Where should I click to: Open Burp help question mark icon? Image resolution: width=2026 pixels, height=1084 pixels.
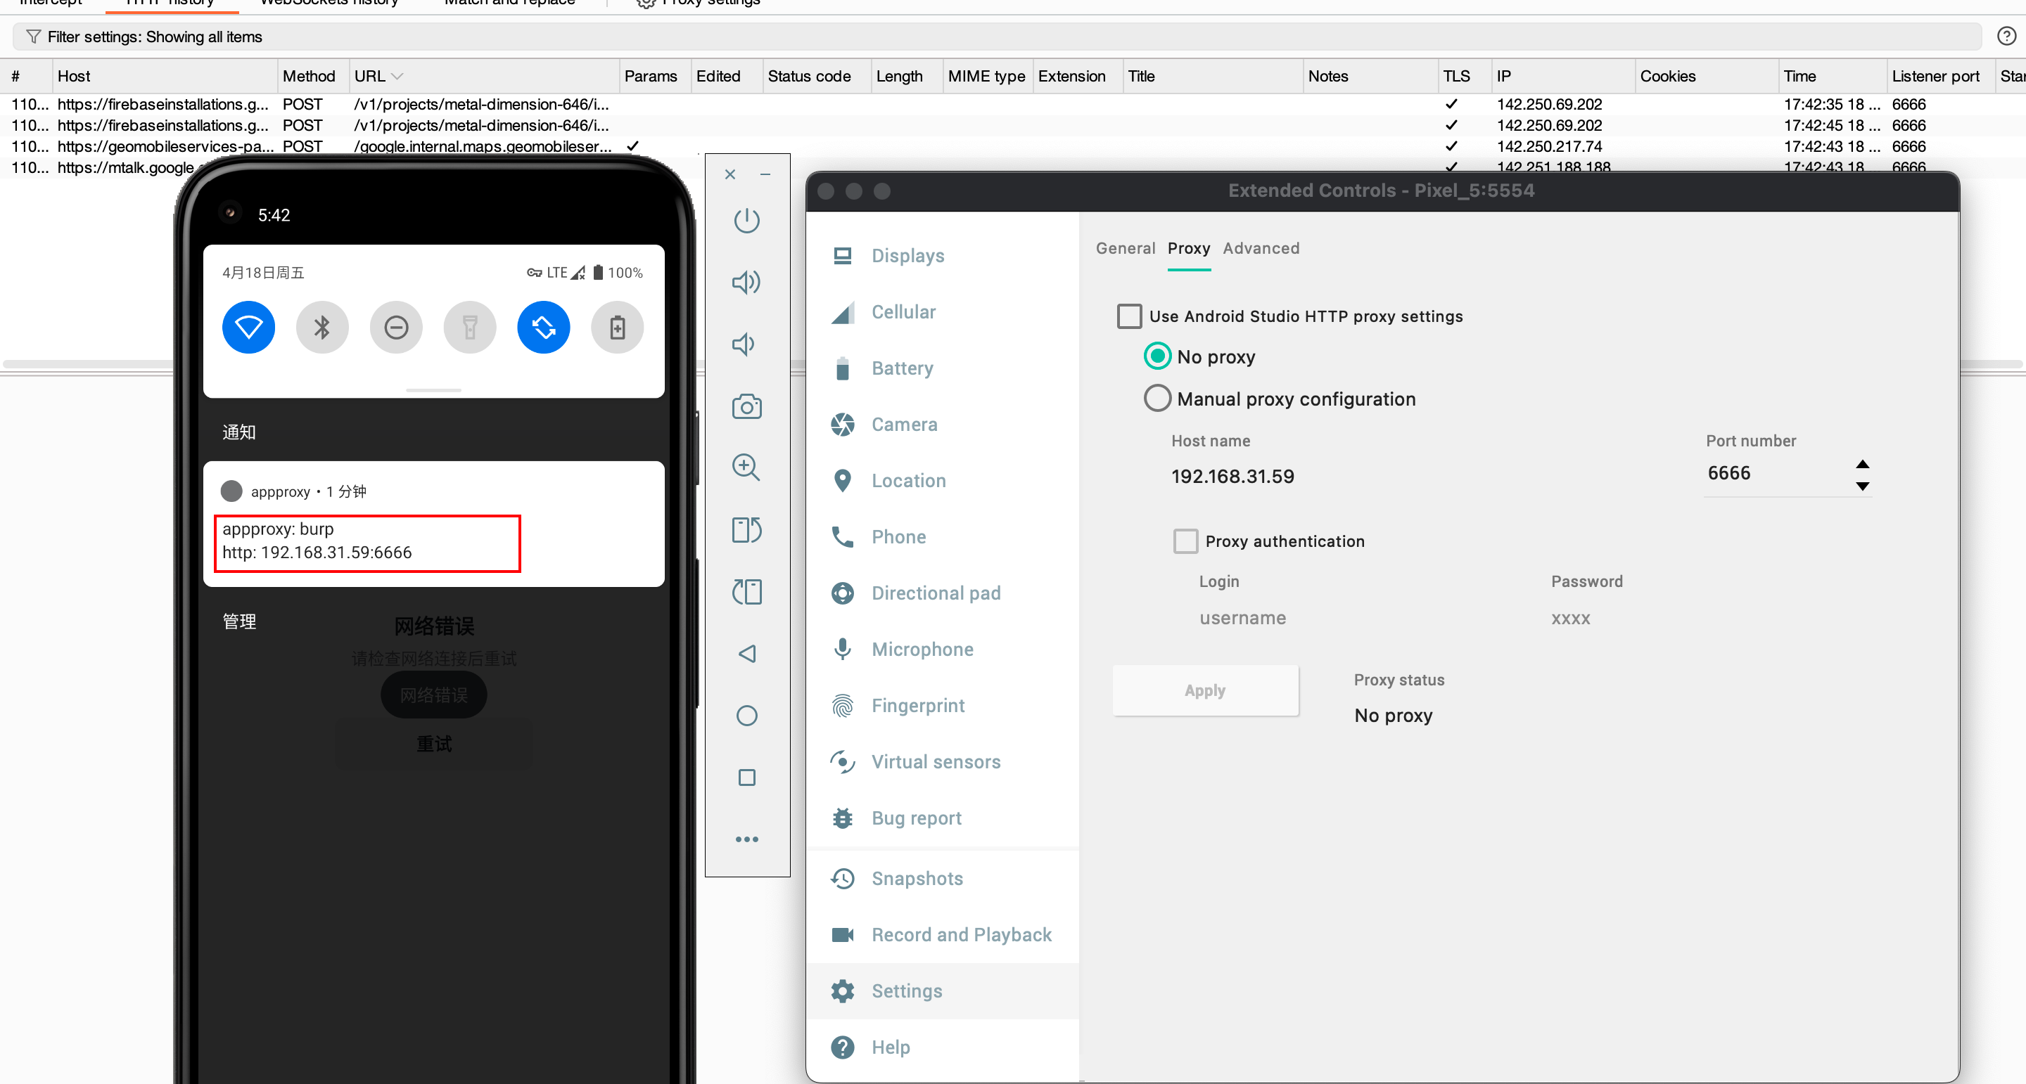coord(2006,36)
